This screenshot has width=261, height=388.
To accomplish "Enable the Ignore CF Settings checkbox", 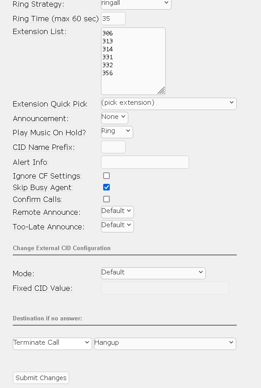I will coord(106,176).
